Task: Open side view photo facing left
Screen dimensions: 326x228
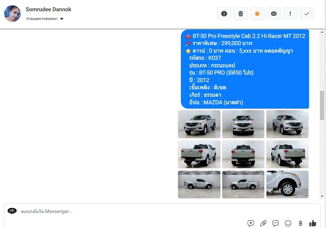Action: 243,184
